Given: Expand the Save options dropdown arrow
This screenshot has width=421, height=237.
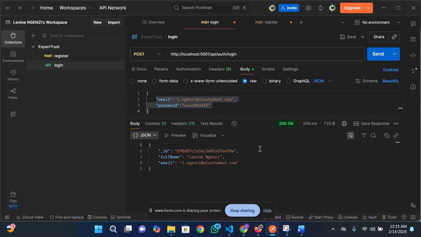Looking at the screenshot, I should tap(363, 37).
